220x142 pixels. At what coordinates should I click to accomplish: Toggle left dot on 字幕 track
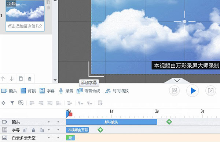tap(49, 129)
